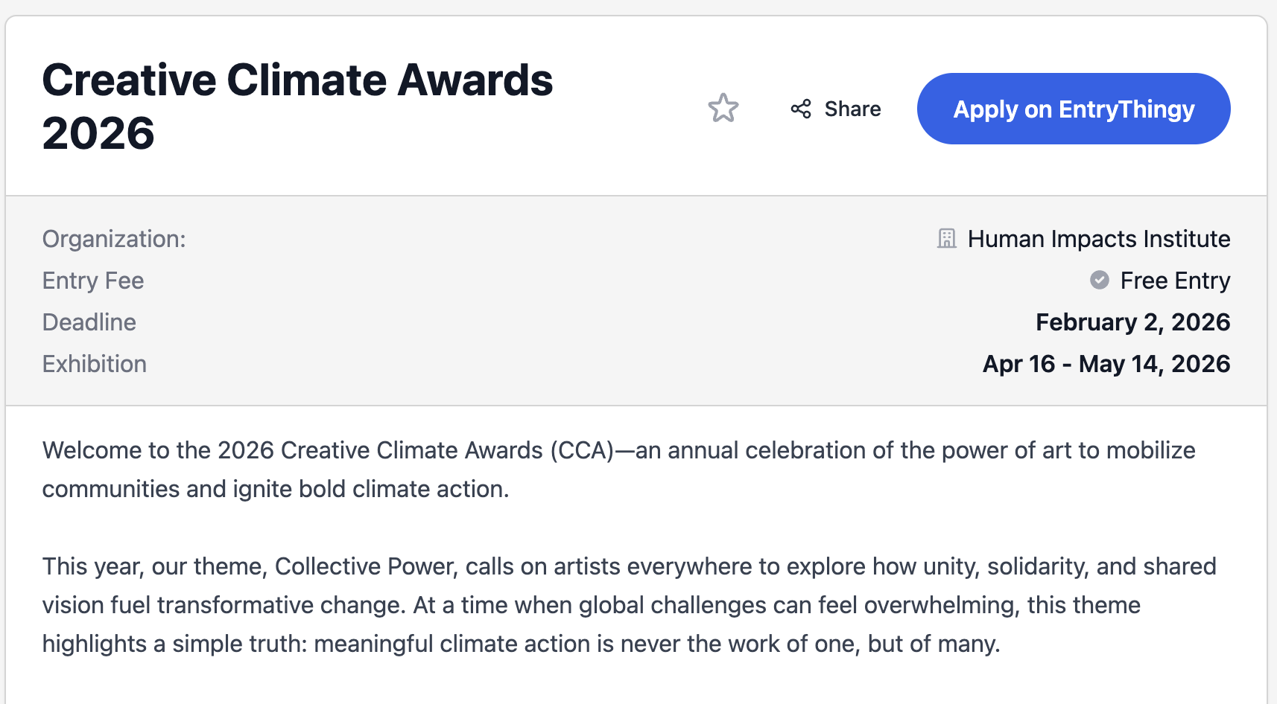Click the checkmark badge beside Free Entry
This screenshot has height=704, width=1277.
click(1099, 281)
